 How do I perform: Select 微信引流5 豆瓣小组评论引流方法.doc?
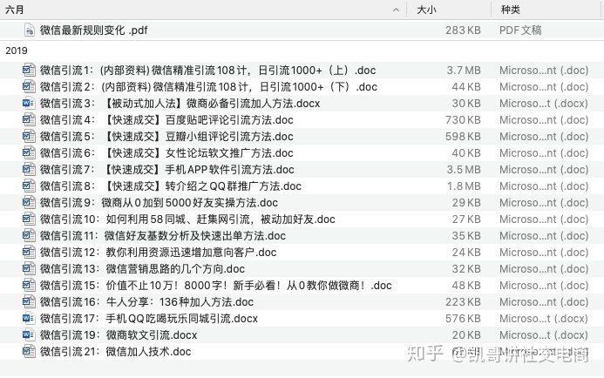pos(166,136)
